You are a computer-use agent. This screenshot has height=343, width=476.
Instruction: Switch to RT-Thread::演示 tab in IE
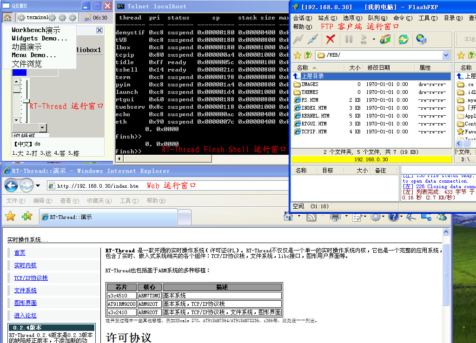[108, 217]
